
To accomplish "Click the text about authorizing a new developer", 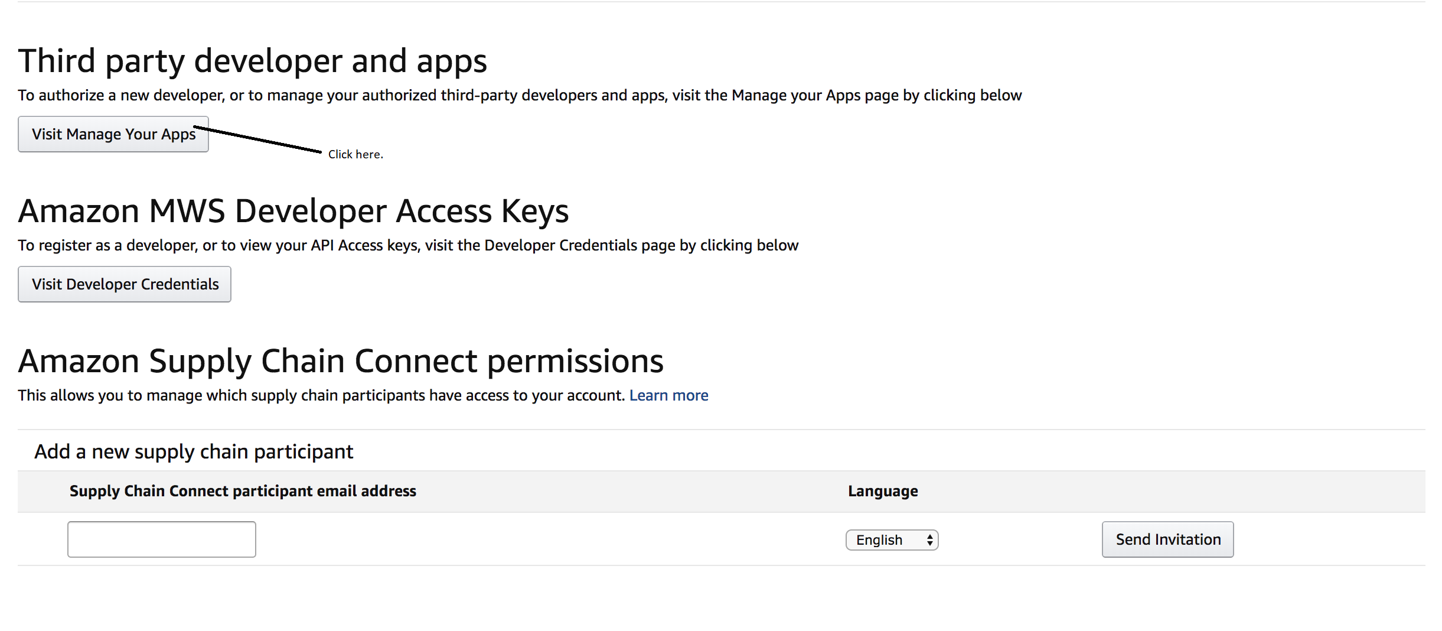I will tap(520, 95).
